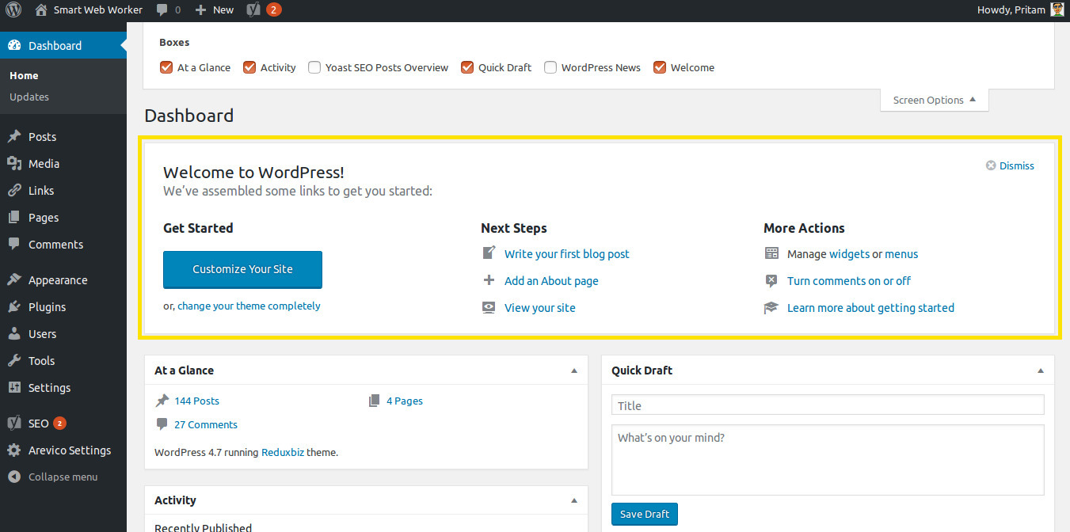
Task: Click the widgets icon beside Manage widgets
Action: coord(771,253)
